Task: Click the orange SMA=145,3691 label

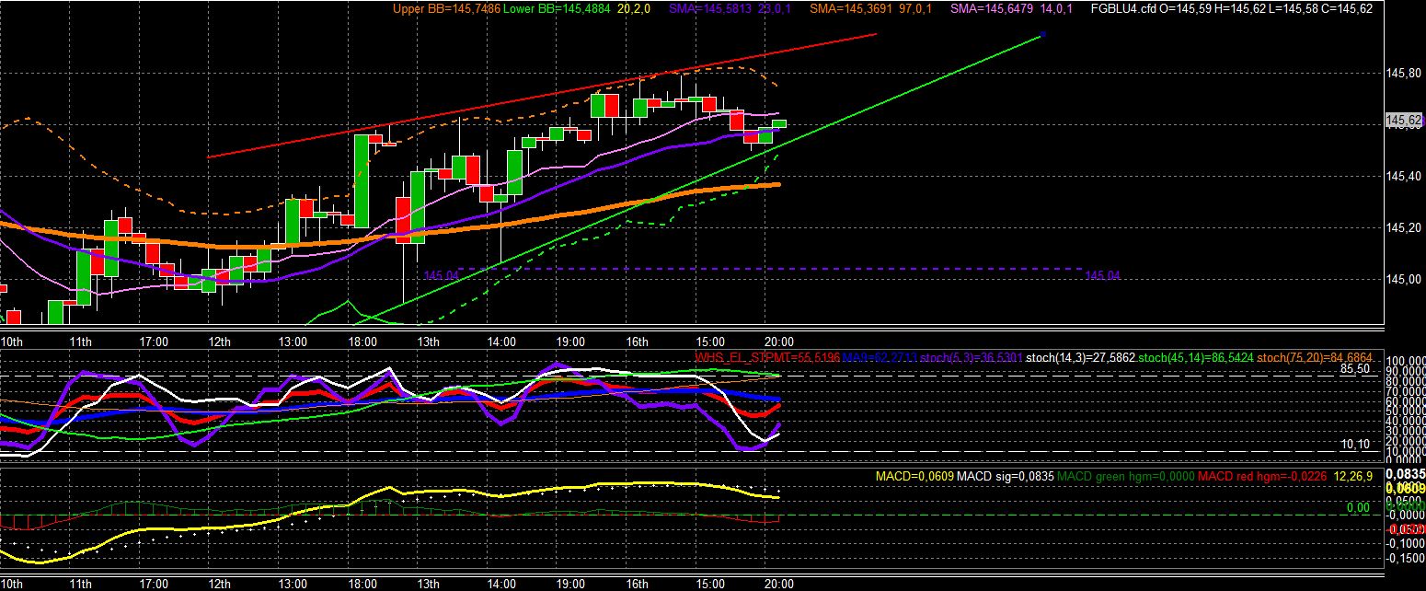Action: click(852, 8)
